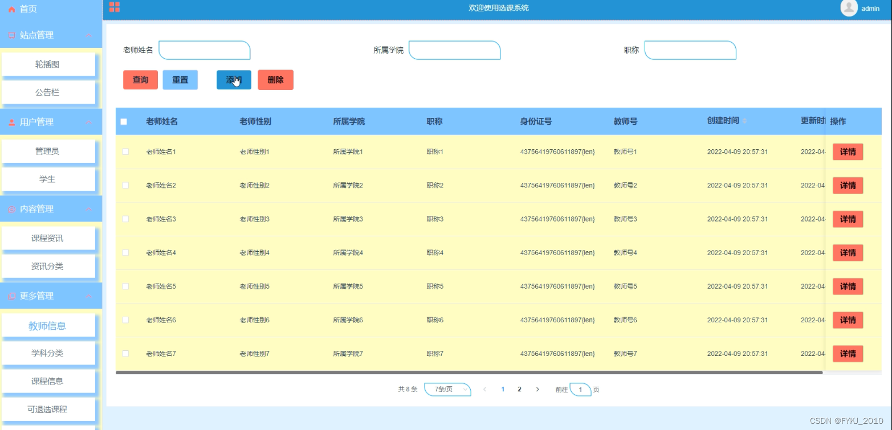Viewport: 892px width, 430px height.
Task: Open the 7条/页 page size dropdown
Action: click(448, 390)
